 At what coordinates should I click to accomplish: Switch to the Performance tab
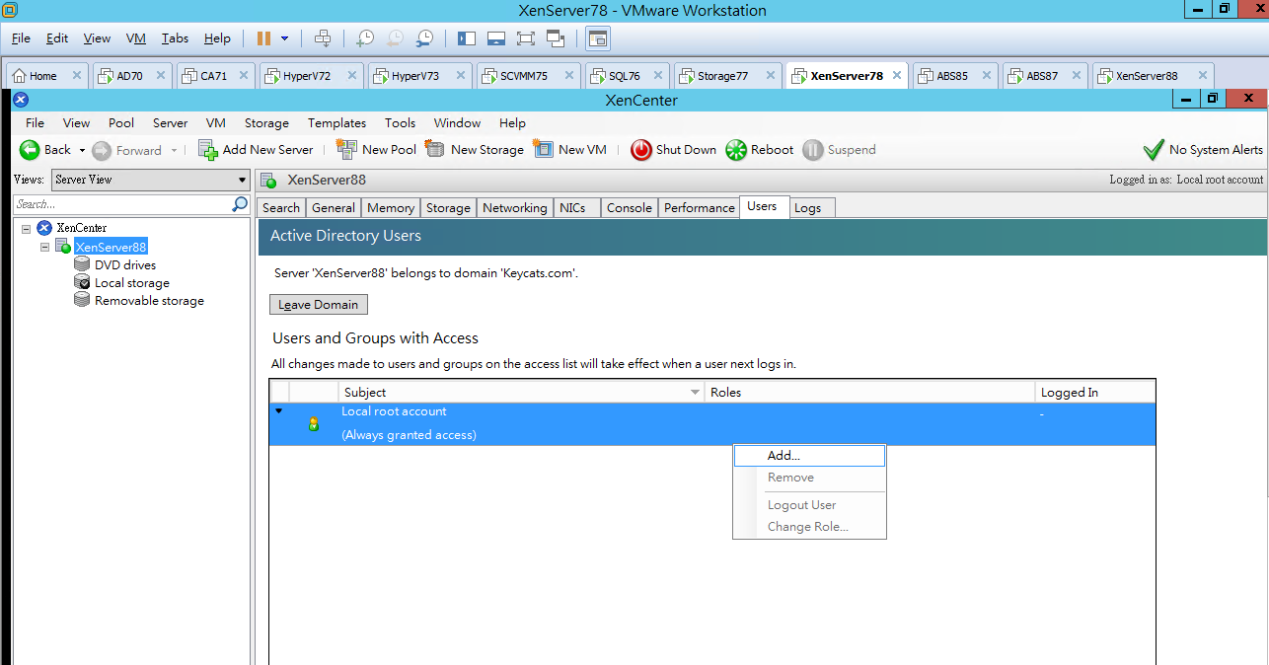coord(700,207)
